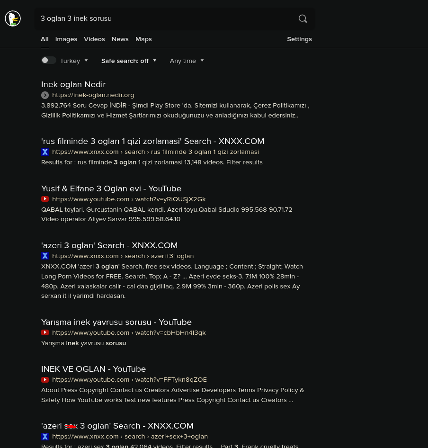The image size is (428, 448).
Task: Open Yarışma inek yavrusu sorusu YouTube link
Action: pyautogui.click(x=116, y=322)
